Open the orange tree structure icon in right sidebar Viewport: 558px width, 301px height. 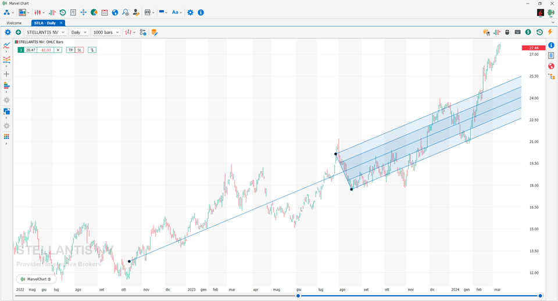point(551,77)
